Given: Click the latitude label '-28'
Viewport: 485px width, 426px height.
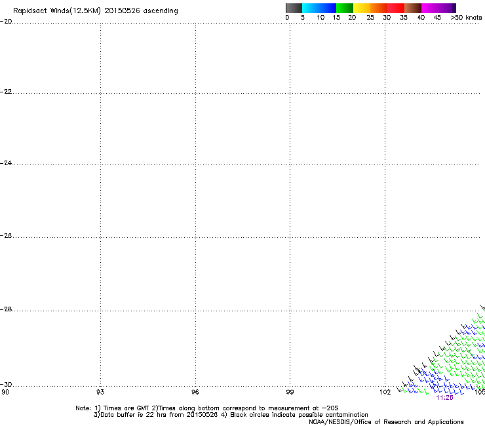Looking at the screenshot, I should pos(6,309).
